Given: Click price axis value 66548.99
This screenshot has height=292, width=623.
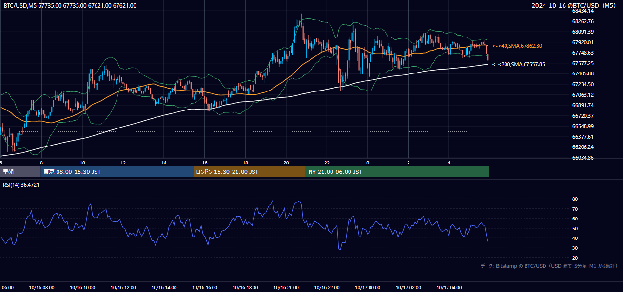Looking at the screenshot, I should (x=583, y=126).
